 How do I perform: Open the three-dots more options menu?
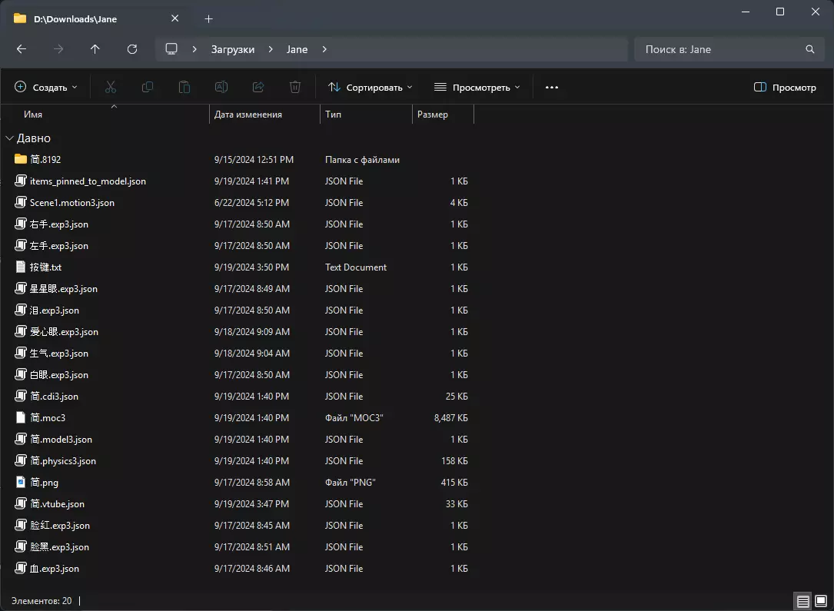coord(551,88)
